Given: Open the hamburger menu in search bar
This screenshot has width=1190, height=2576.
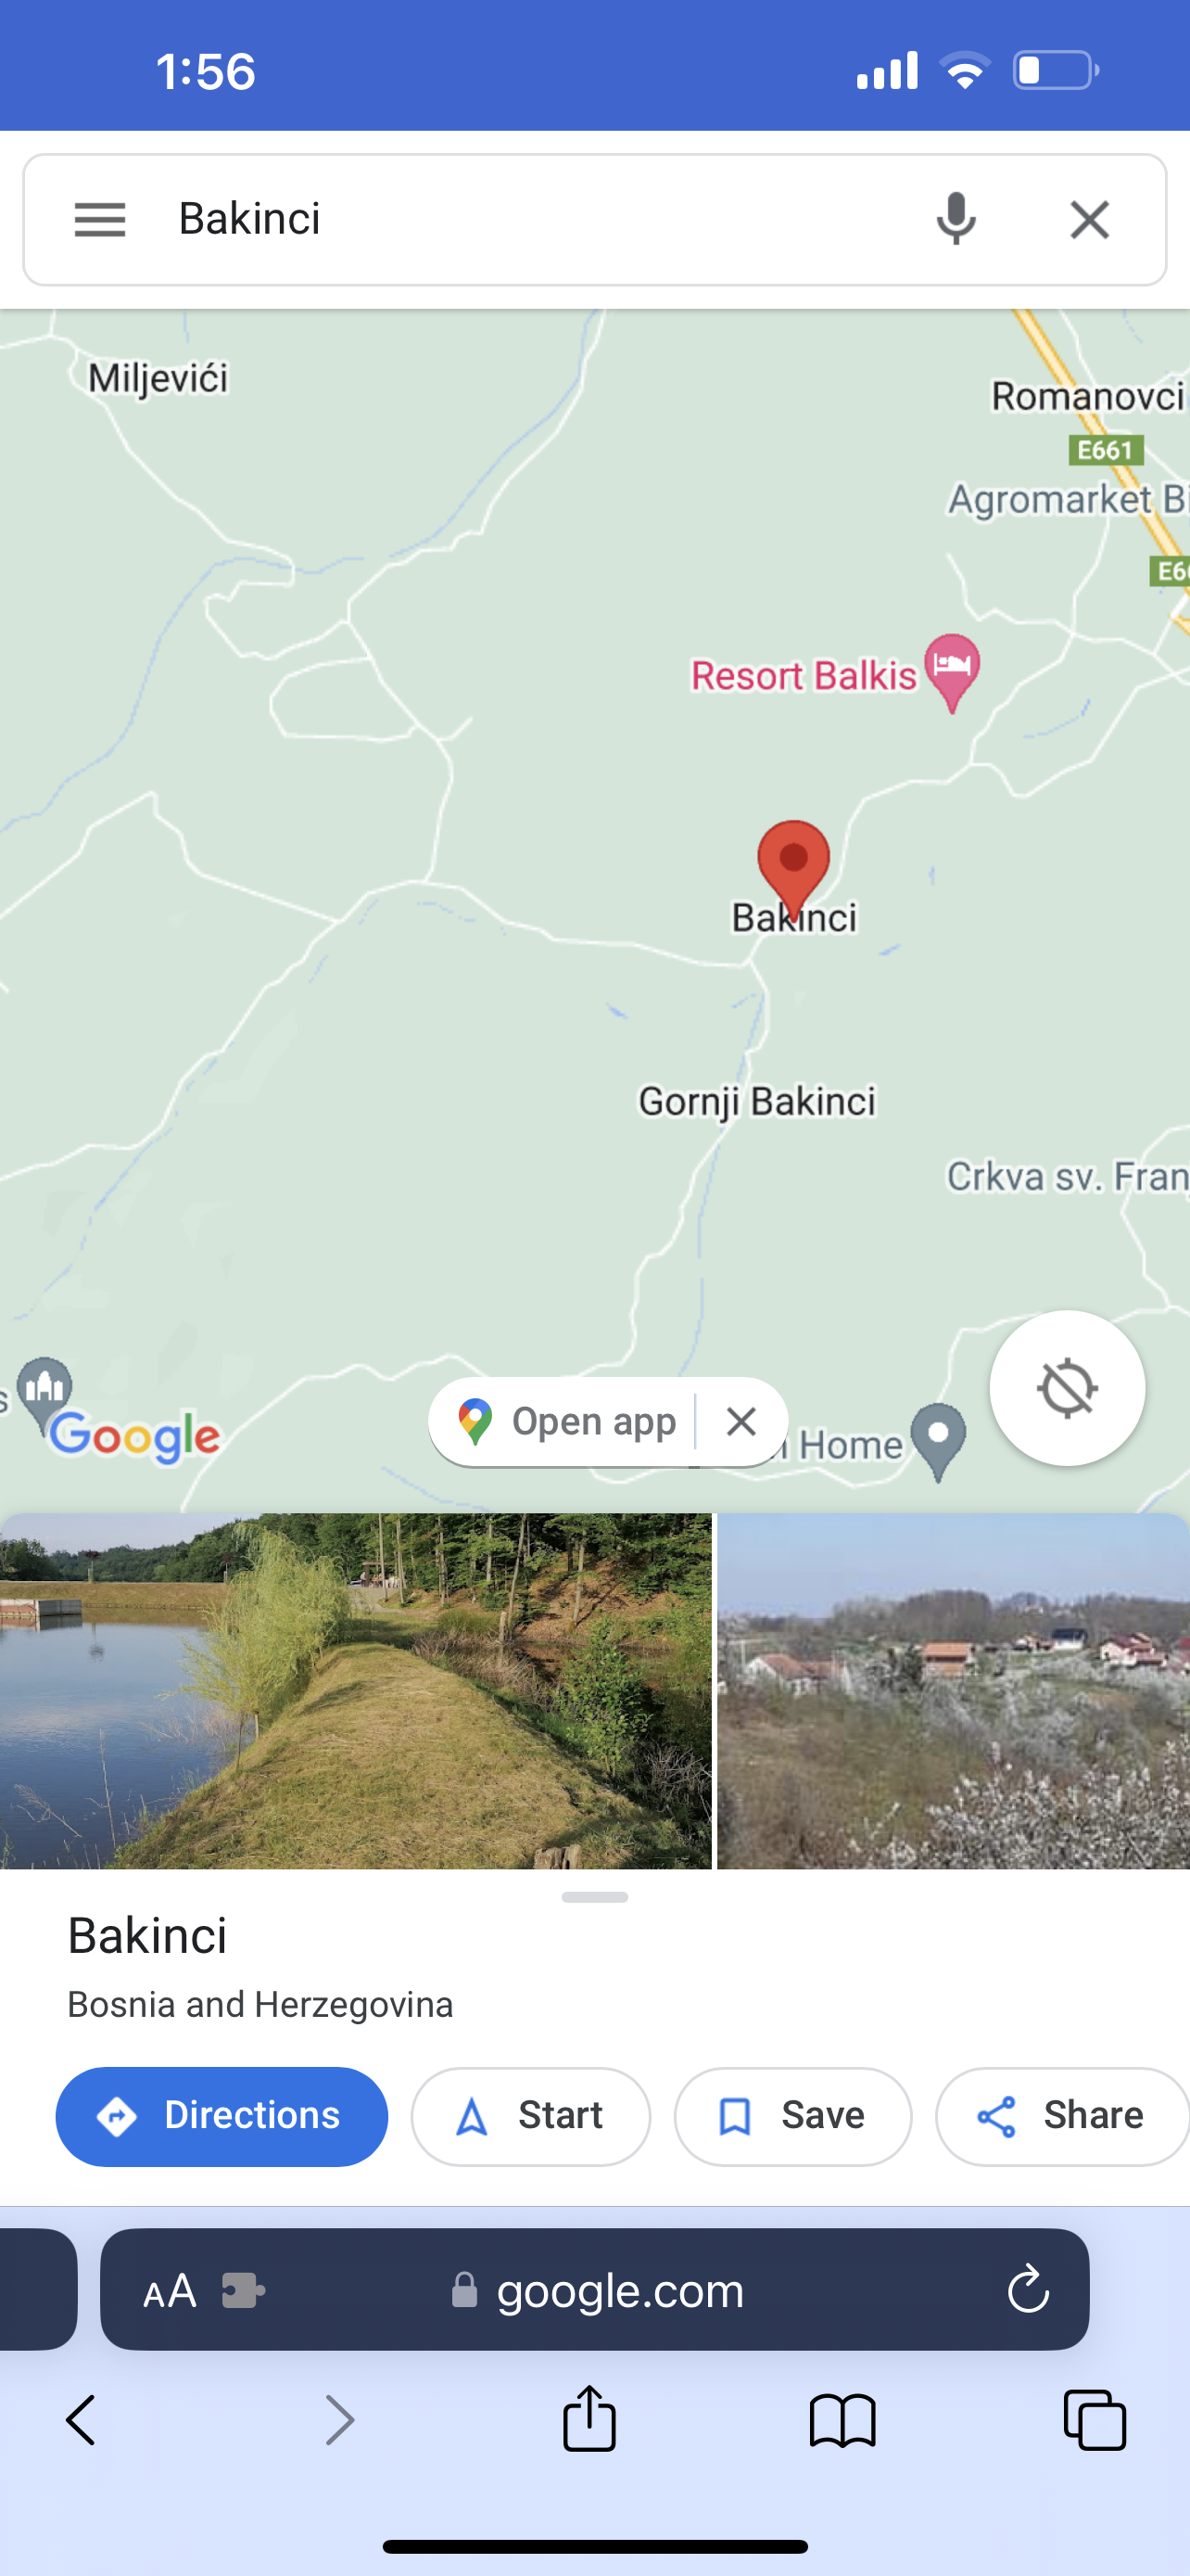Looking at the screenshot, I should pyautogui.click(x=100, y=219).
